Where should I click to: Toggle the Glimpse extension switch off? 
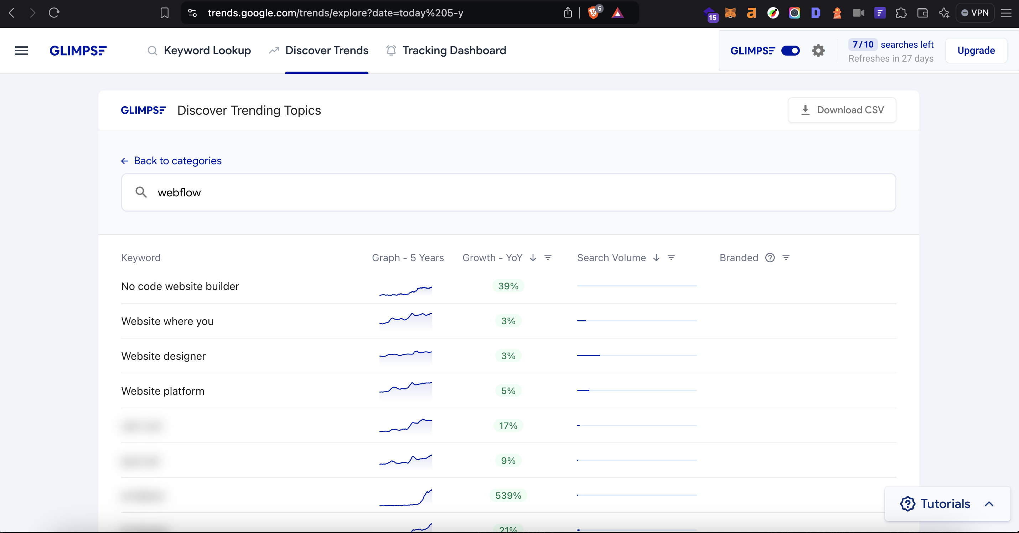pos(790,51)
